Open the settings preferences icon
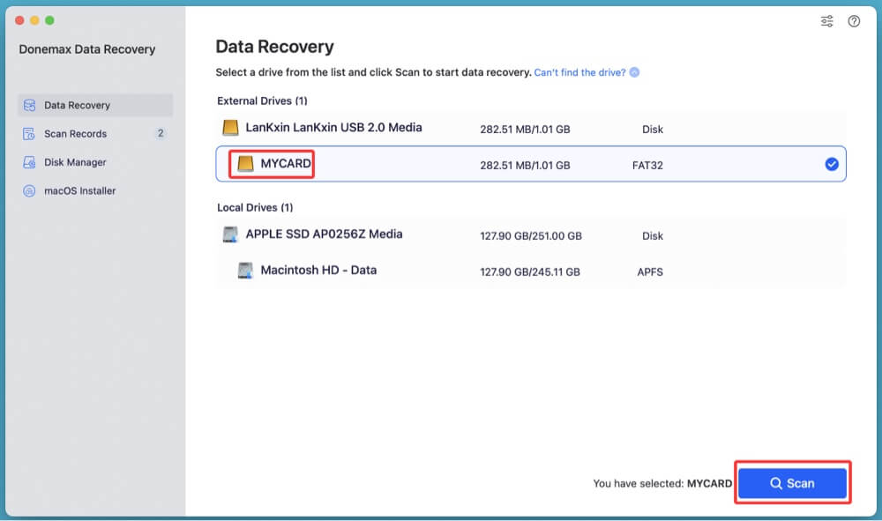This screenshot has width=882, height=521. point(826,20)
